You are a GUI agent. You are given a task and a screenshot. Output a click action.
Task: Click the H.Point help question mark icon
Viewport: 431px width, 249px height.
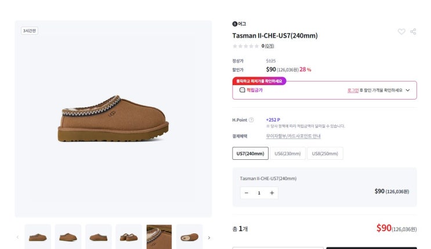point(251,120)
